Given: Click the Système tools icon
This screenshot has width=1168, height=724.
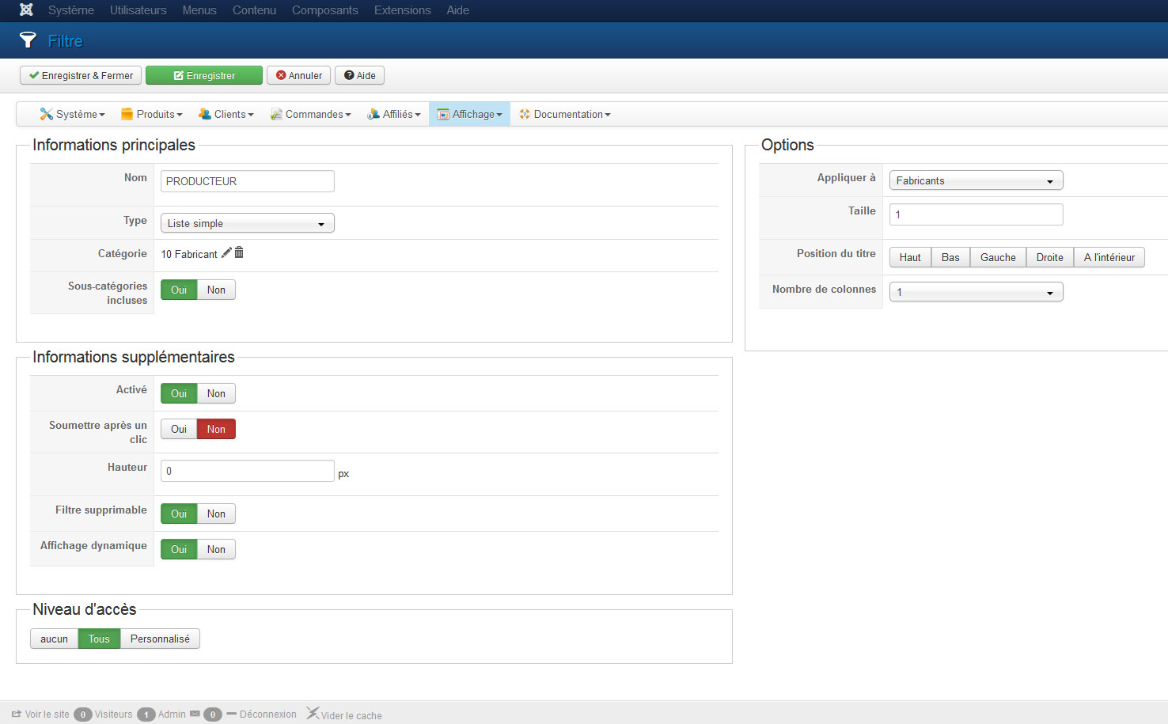Looking at the screenshot, I should [x=47, y=114].
